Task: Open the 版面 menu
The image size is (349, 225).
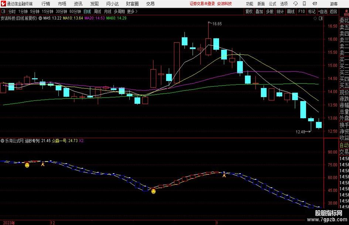Action: (261, 4)
